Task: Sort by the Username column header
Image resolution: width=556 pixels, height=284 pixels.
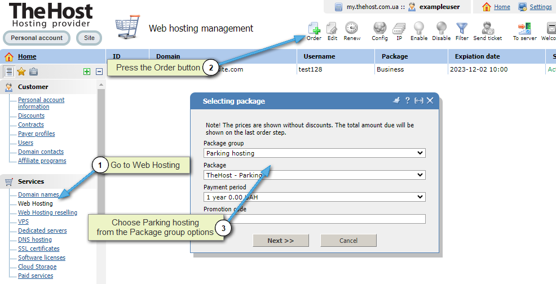Action: pos(336,56)
